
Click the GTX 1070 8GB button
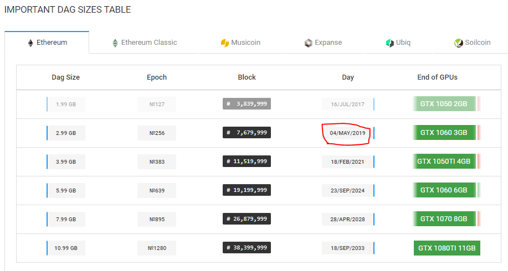click(444, 219)
